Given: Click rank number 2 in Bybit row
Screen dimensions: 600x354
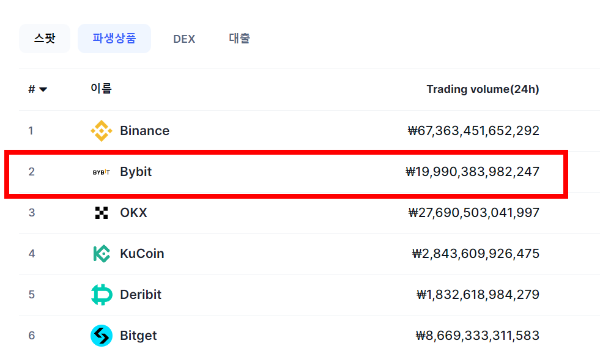Looking at the screenshot, I should tap(31, 172).
